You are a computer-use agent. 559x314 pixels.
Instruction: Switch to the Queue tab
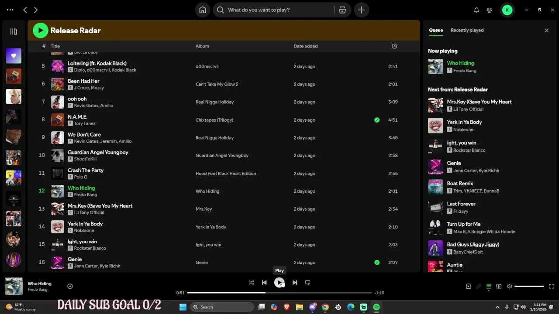(x=436, y=30)
